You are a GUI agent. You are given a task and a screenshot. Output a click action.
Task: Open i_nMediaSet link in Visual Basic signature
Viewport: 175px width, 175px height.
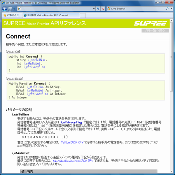tap(35, 91)
